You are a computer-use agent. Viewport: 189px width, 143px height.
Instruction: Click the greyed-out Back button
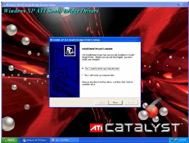coord(102,102)
